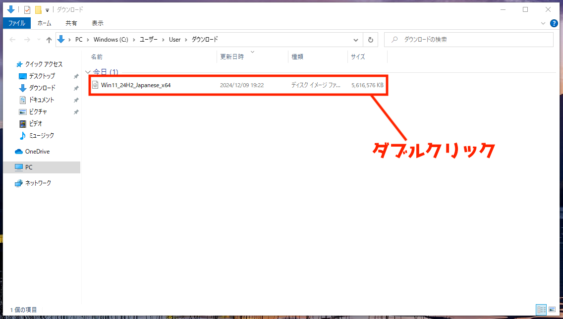Click PC in the address bar path
563x319 pixels.
[79, 40]
